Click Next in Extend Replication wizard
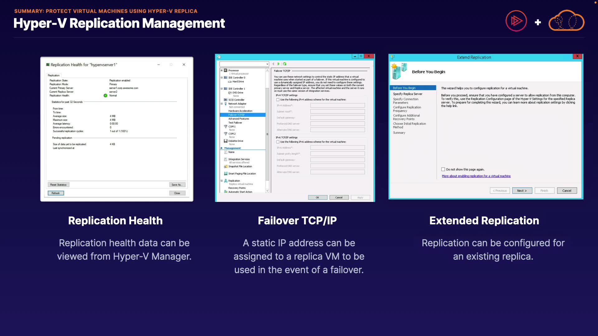 522,191
